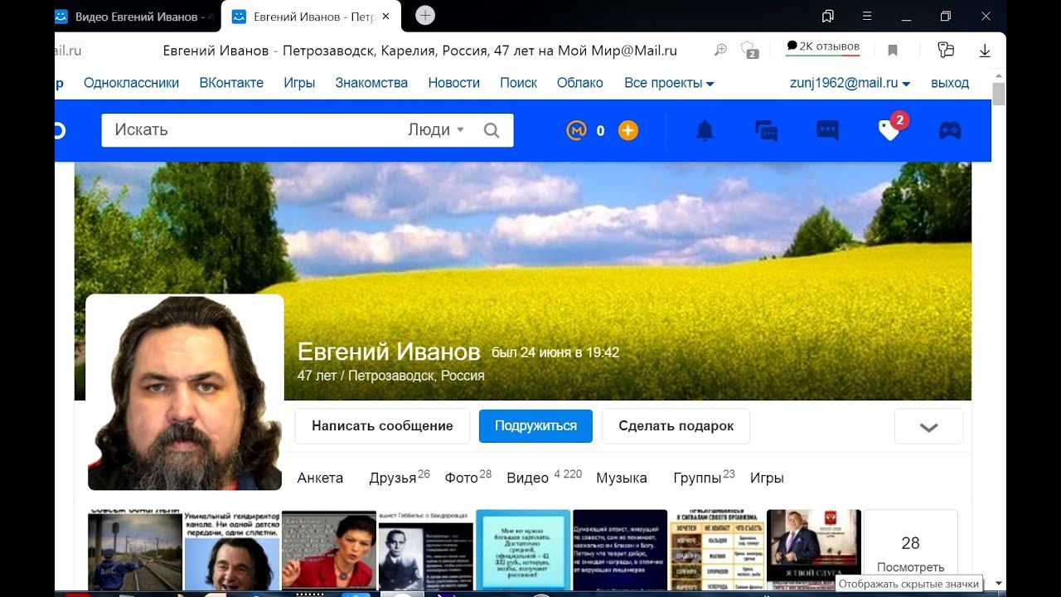Open Поиск in the portal bar

click(x=518, y=83)
